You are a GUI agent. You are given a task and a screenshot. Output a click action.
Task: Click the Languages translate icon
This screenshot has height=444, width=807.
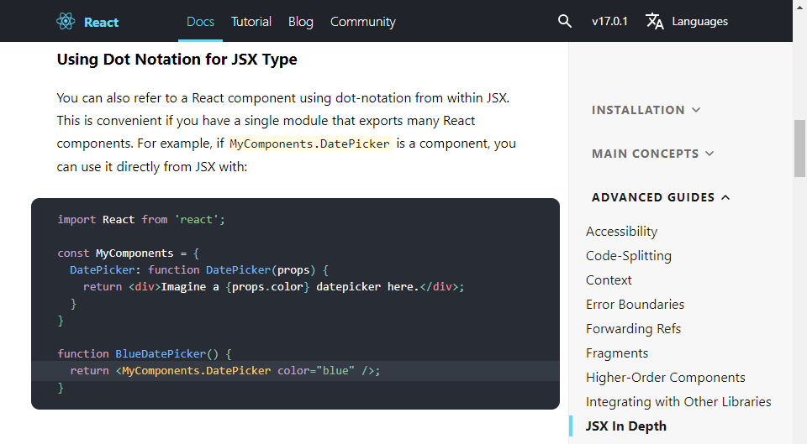click(x=655, y=21)
